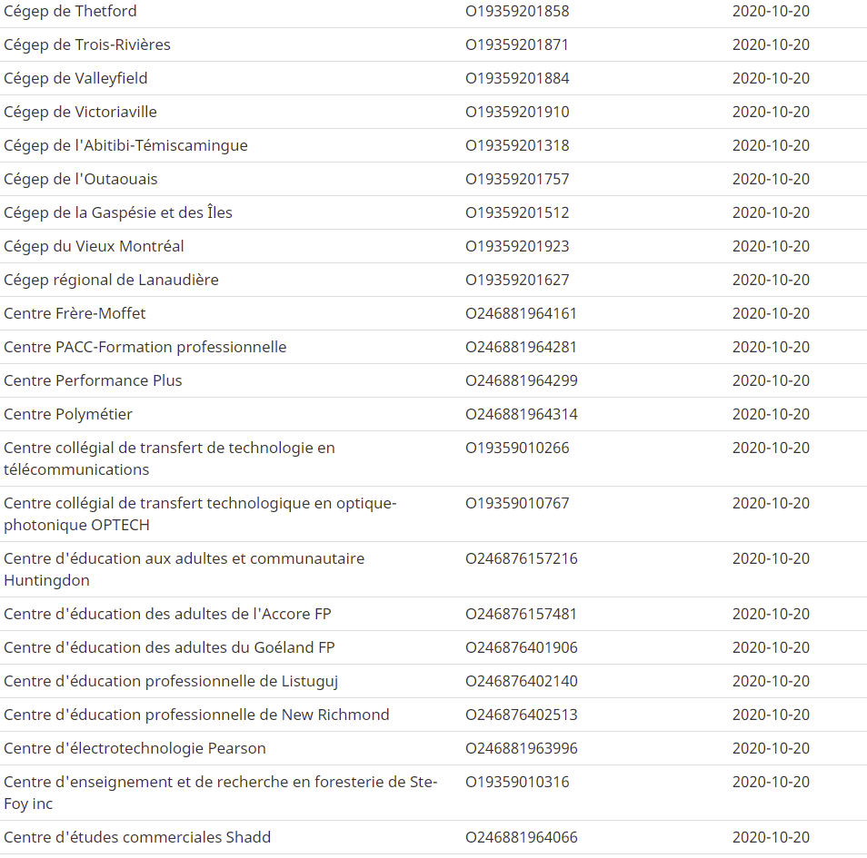Click the date in the Centre Frère-Moffet row
Viewport: 867px width, 858px height.
click(x=771, y=314)
